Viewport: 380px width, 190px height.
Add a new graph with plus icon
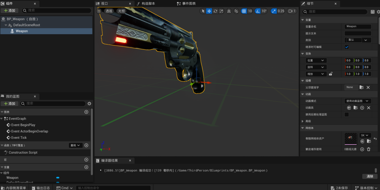coord(86,112)
